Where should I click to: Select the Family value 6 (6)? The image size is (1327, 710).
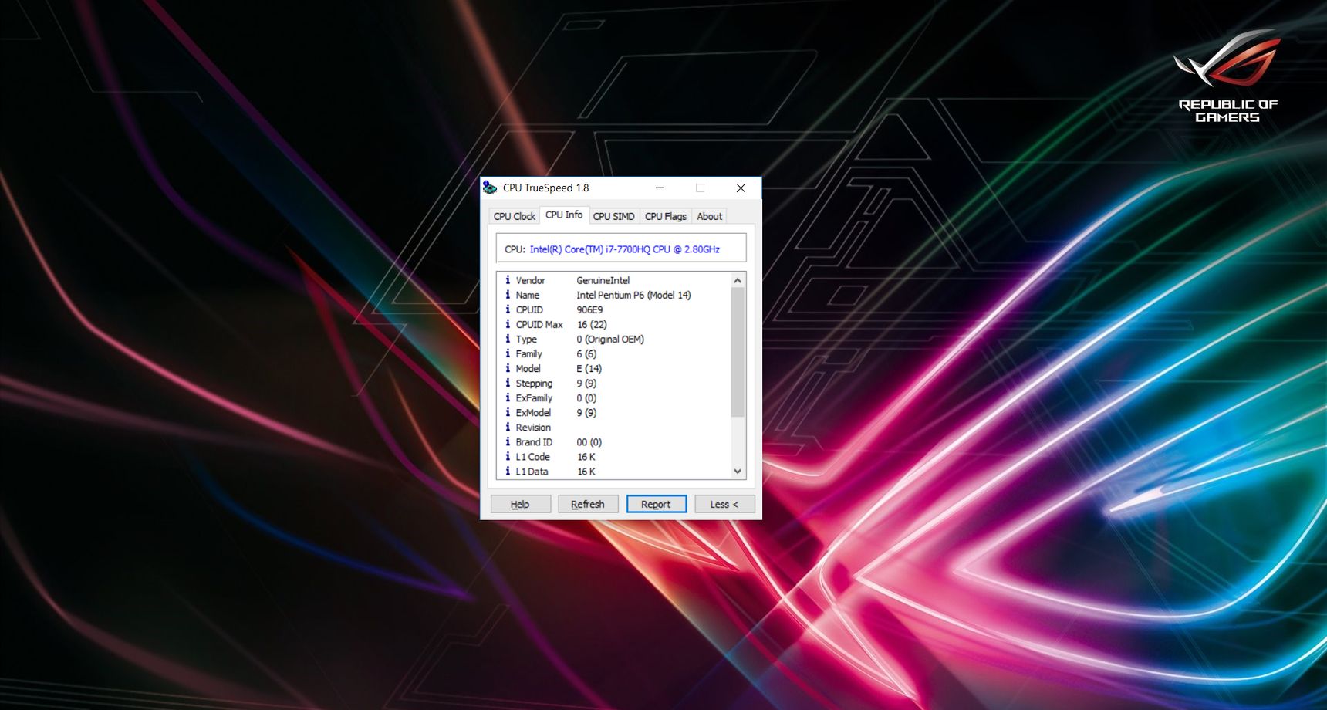(586, 353)
